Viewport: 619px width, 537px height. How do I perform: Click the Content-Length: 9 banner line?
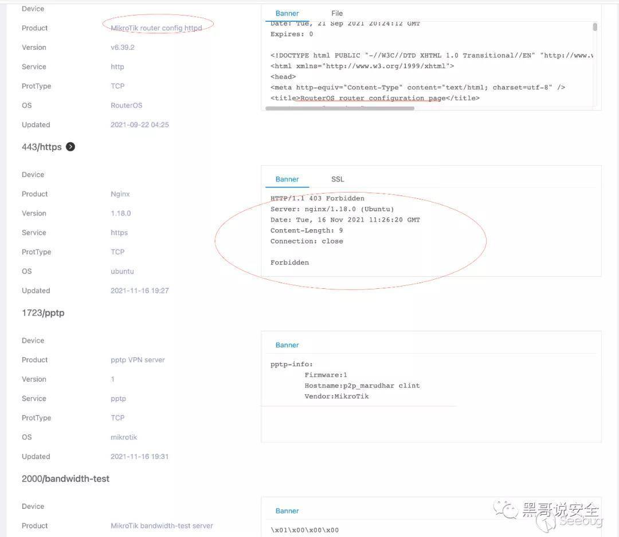click(307, 230)
